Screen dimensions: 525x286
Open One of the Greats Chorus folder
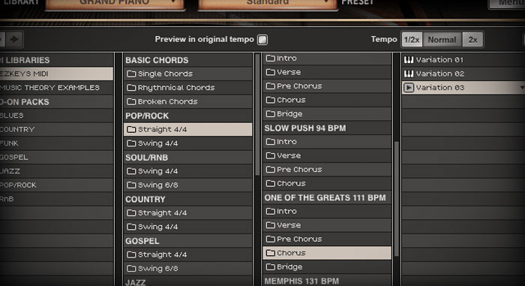click(x=327, y=253)
